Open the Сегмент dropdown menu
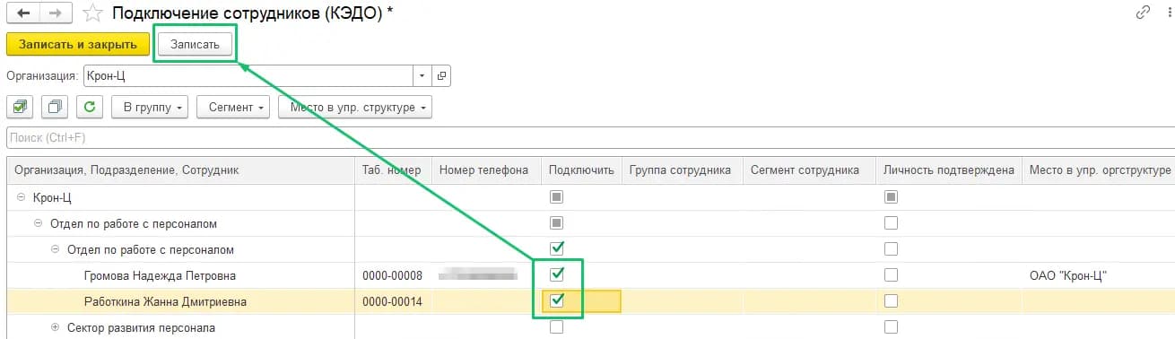The image size is (1175, 339). (233, 108)
